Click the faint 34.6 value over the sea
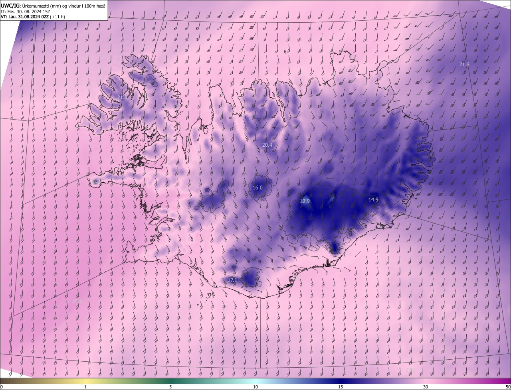Viewport: 511px width, 390px height. point(77,301)
